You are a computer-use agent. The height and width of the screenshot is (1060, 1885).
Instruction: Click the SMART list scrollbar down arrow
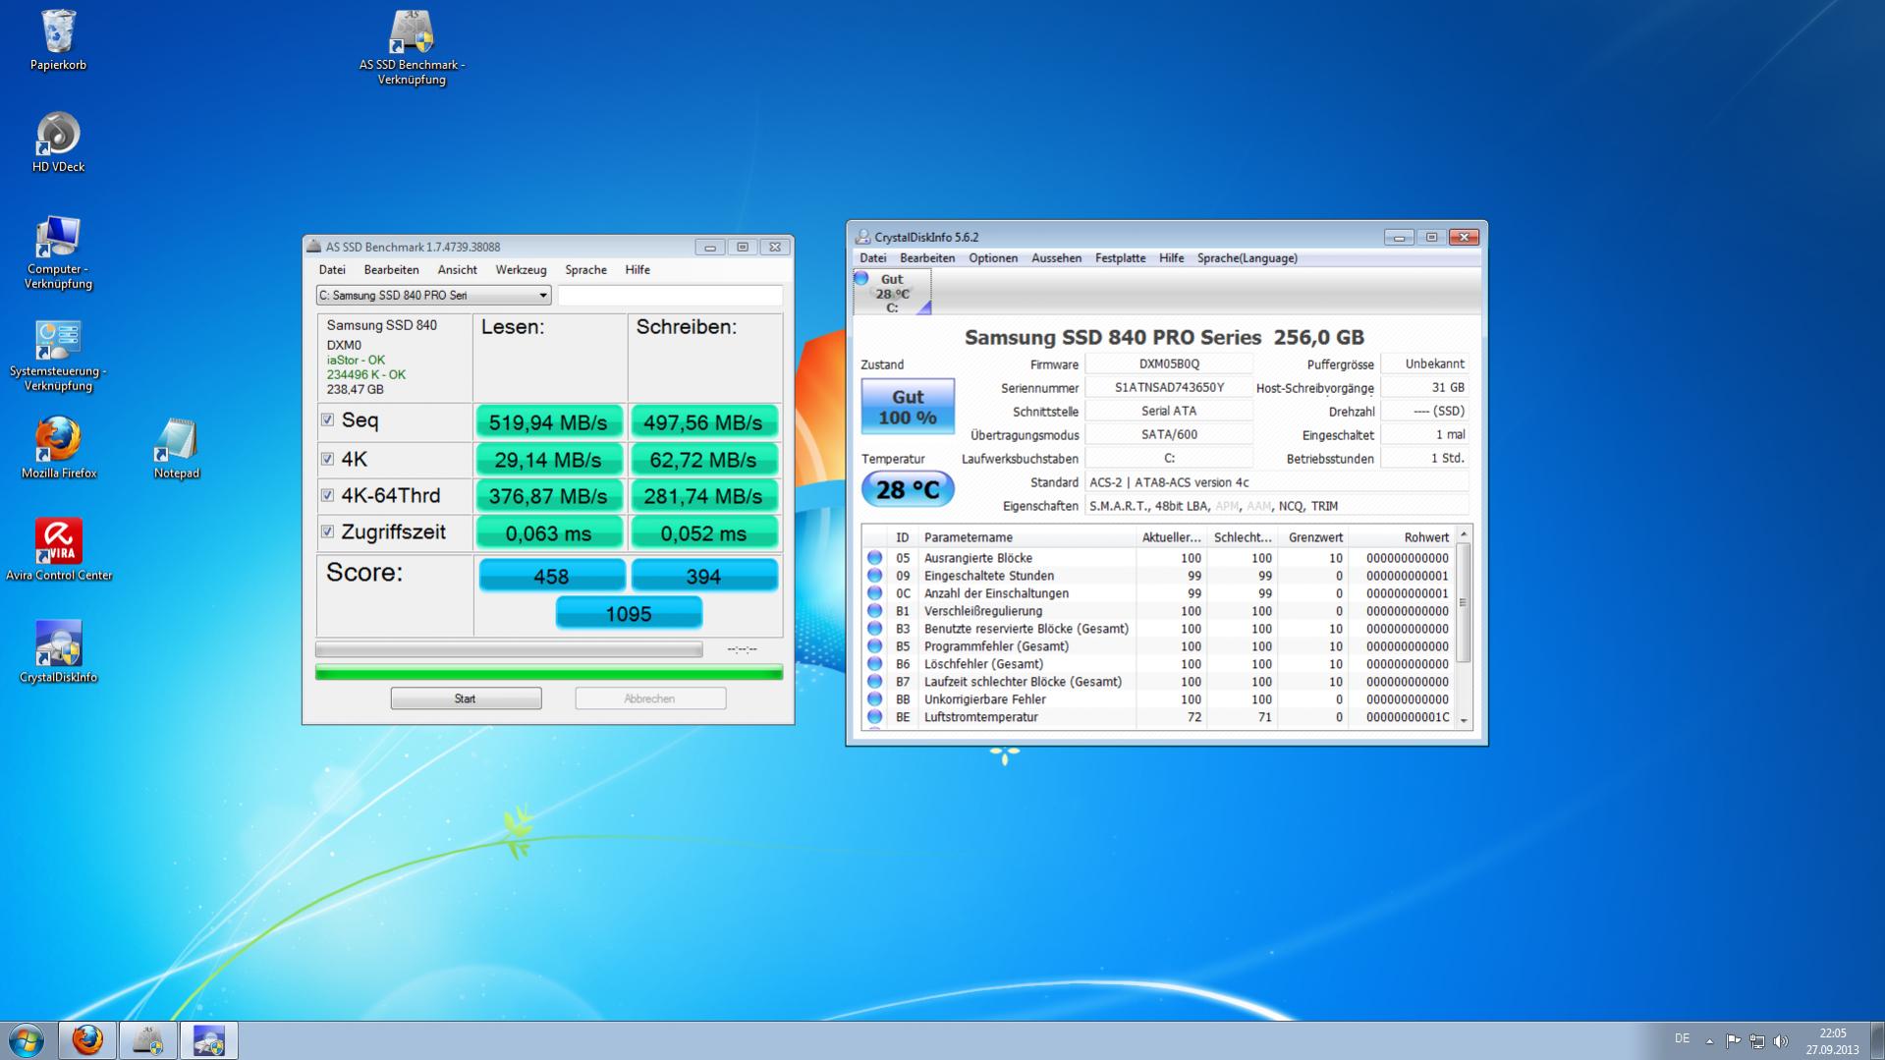point(1464,720)
